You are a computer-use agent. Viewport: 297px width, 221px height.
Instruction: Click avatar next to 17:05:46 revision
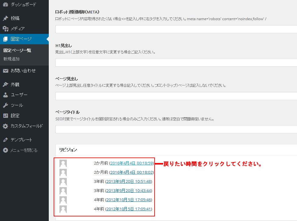click(x=63, y=200)
